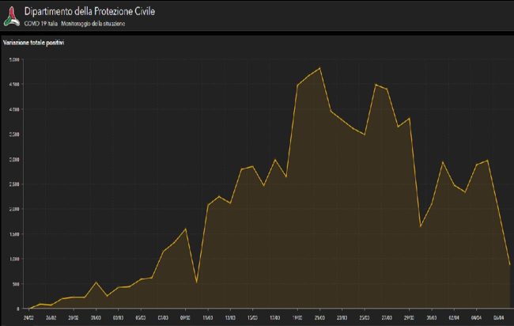Click the first data point at 24/02

click(x=28, y=308)
